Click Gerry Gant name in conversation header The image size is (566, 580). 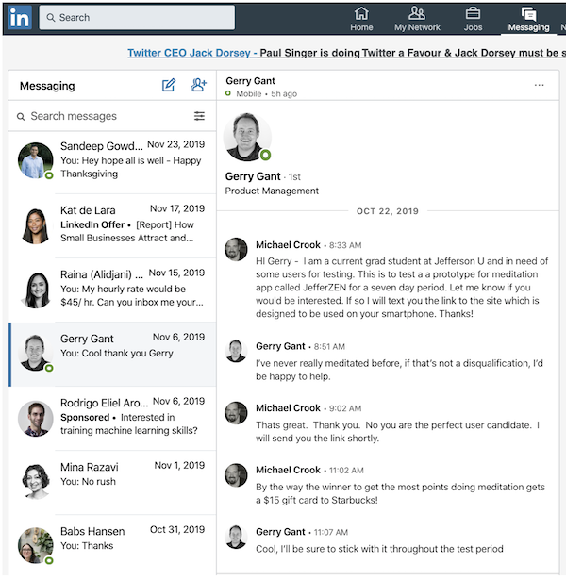251,81
